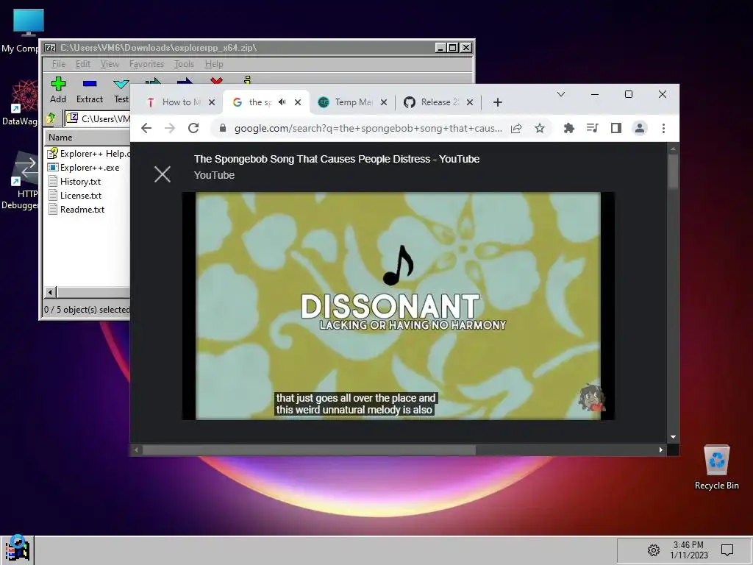Select History.txt in 7-Zip list

pos(74,182)
